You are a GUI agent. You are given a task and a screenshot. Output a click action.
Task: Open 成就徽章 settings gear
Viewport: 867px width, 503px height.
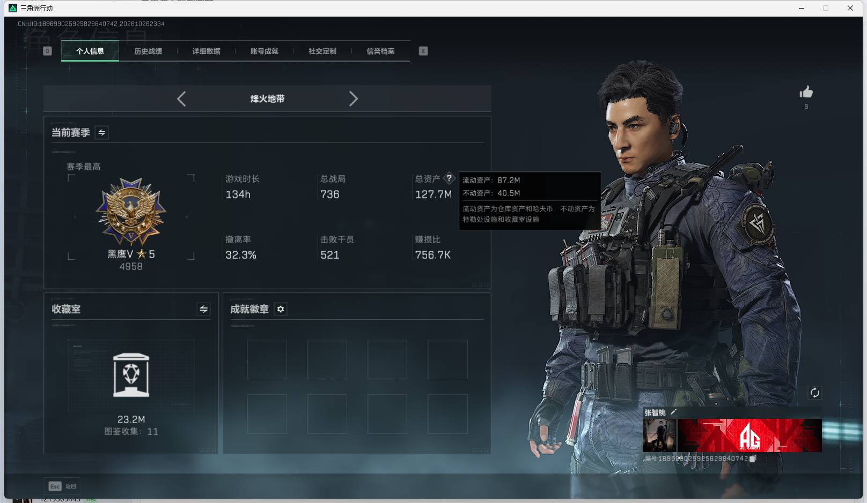tap(281, 309)
